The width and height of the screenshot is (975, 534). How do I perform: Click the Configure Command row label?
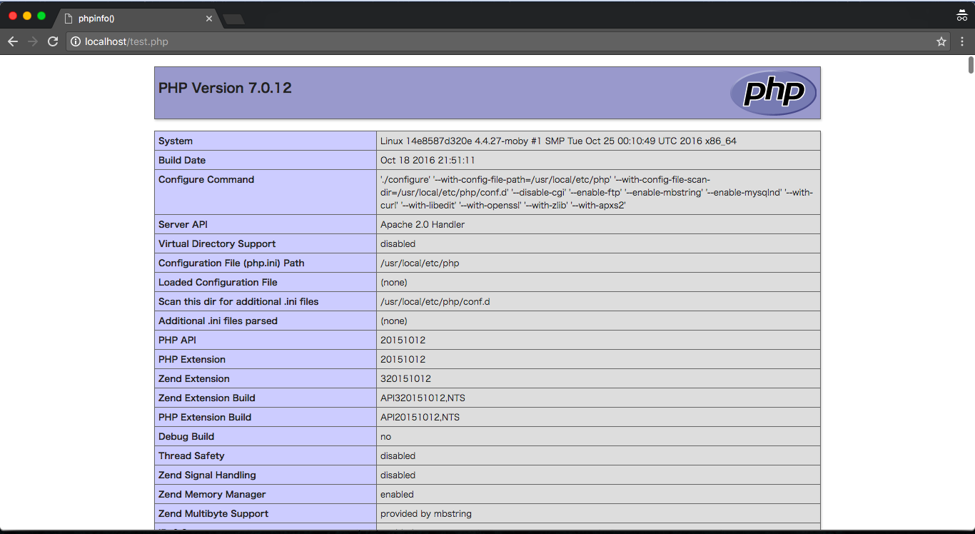point(206,179)
